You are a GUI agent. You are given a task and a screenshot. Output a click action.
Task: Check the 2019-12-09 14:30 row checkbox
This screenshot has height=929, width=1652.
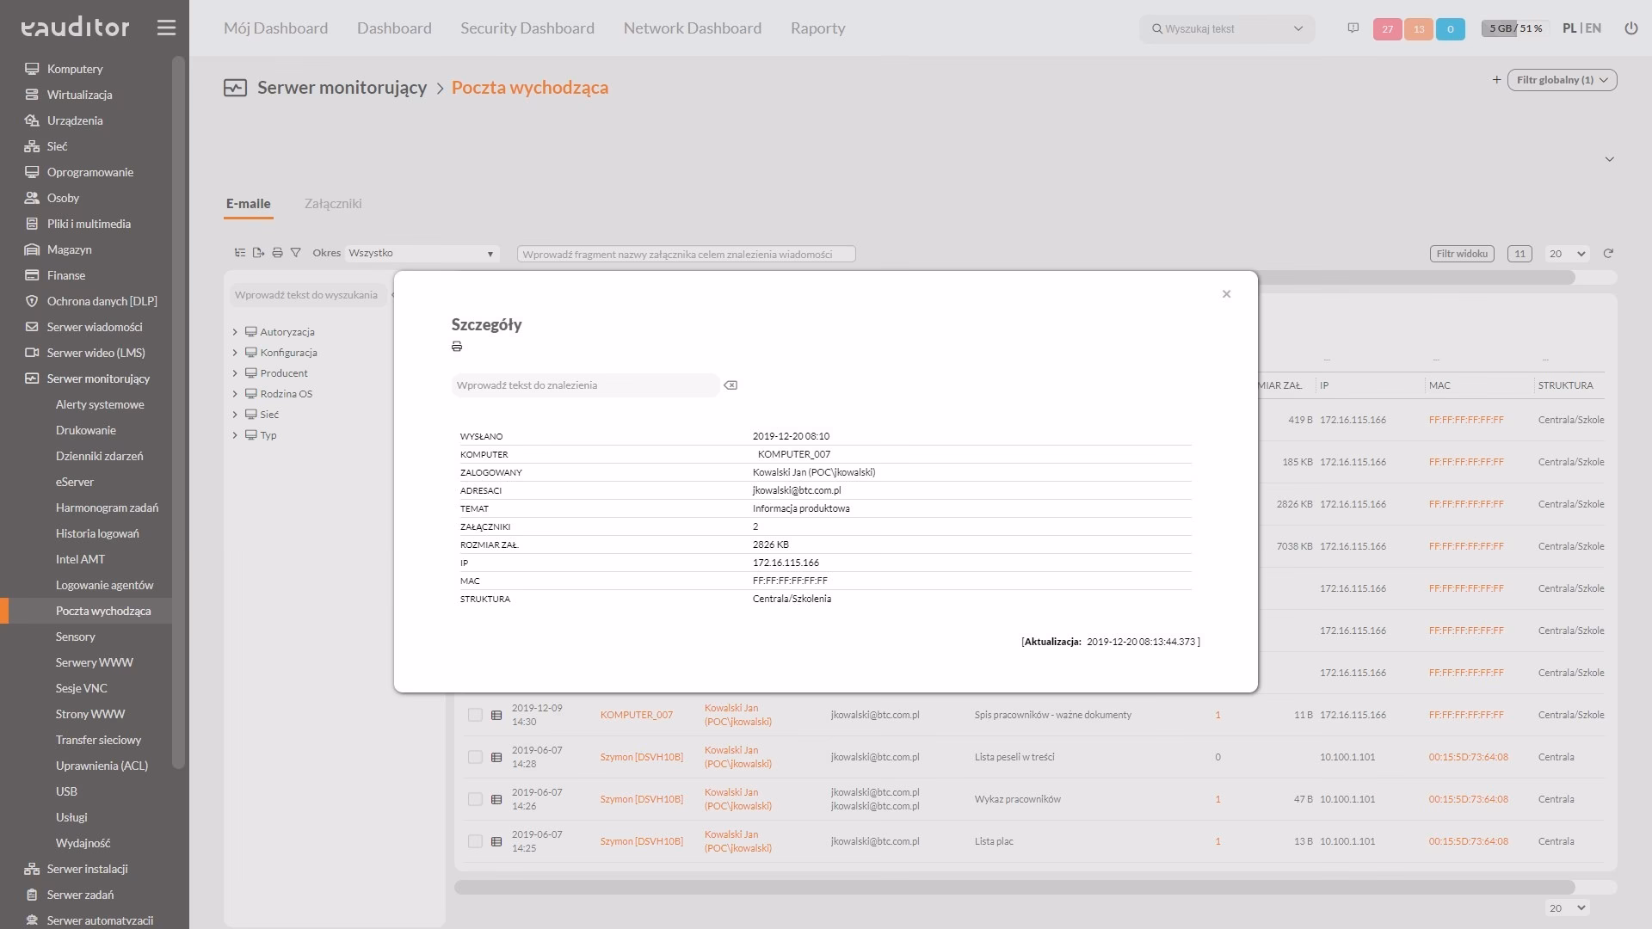(475, 715)
